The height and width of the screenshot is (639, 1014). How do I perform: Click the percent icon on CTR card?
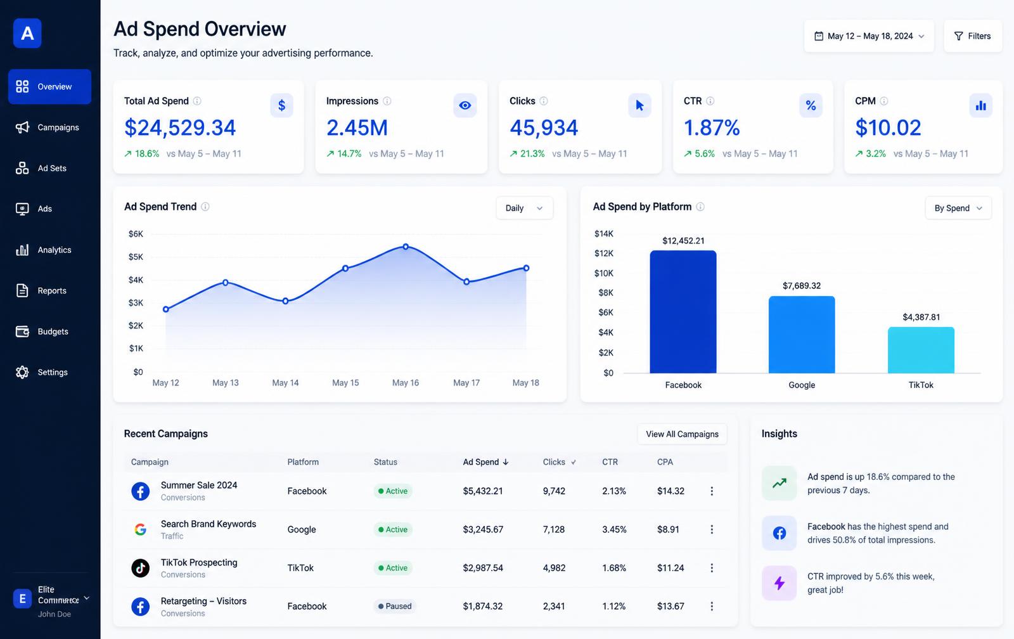click(811, 105)
